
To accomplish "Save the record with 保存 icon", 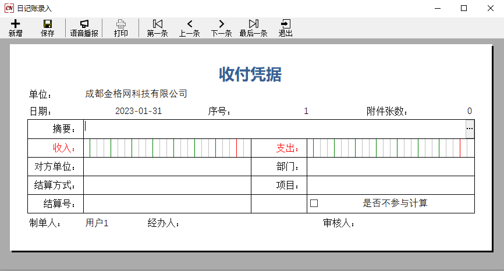I will coord(48,24).
